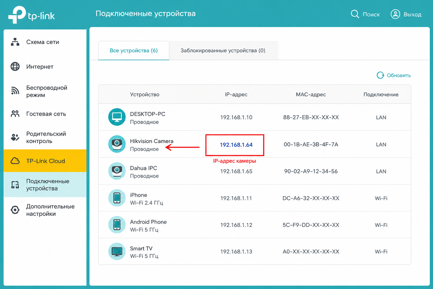The width and height of the screenshot is (433, 289).
Task: Click LAN connection of DESKTOP-PC
Action: tap(381, 117)
